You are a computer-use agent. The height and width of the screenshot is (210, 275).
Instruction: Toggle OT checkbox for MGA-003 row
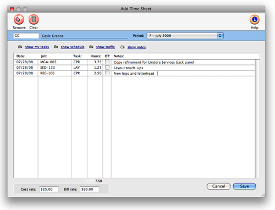pyautogui.click(x=107, y=62)
